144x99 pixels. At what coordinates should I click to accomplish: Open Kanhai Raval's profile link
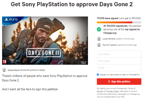[x=13, y=70]
